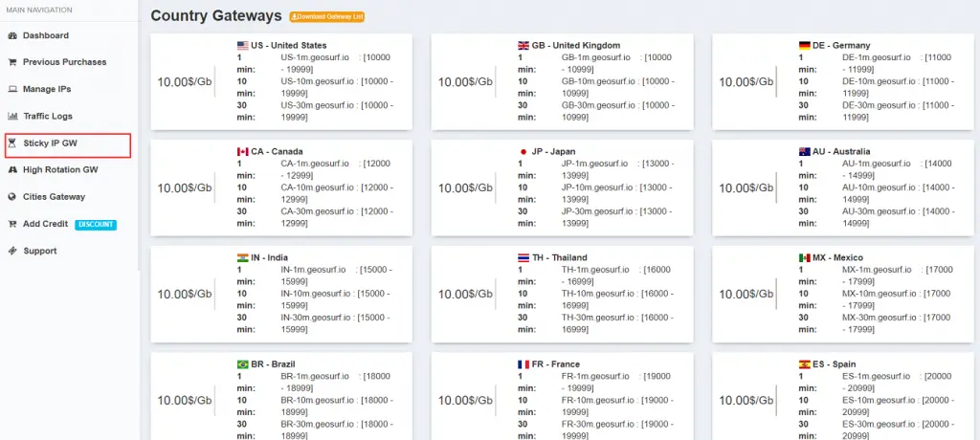Click the AU - Australia card title
The height and width of the screenshot is (440, 980).
coord(841,152)
